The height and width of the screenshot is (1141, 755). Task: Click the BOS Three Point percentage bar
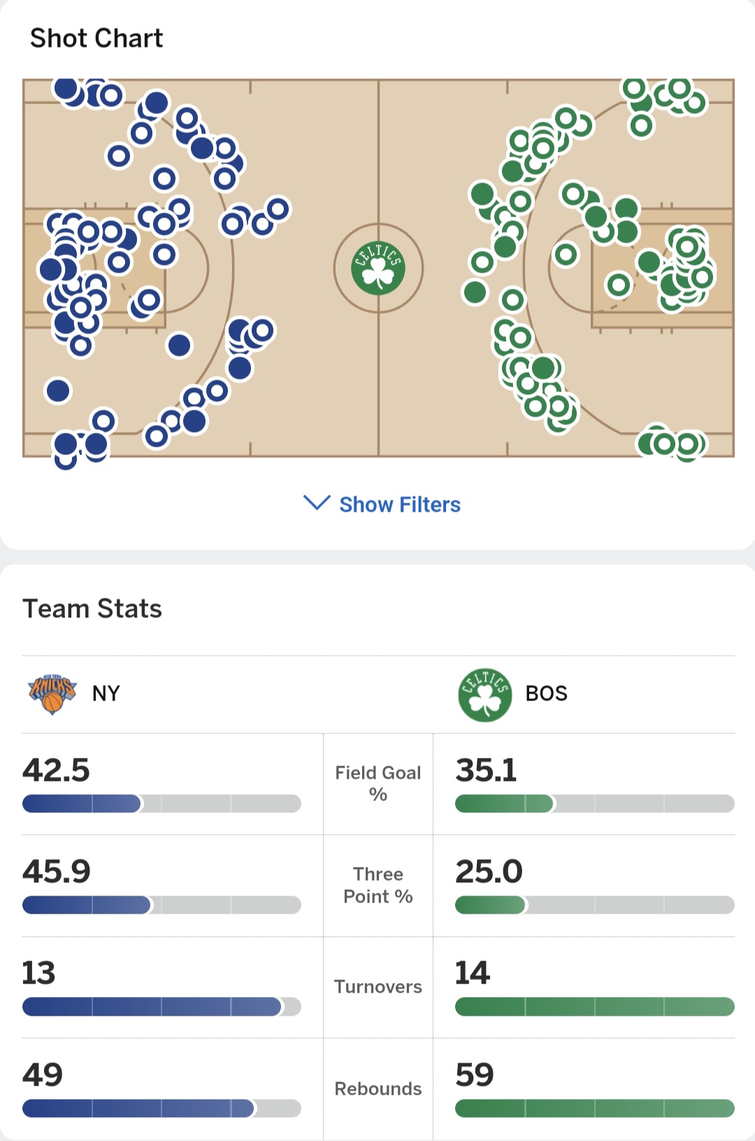pyautogui.click(x=595, y=905)
